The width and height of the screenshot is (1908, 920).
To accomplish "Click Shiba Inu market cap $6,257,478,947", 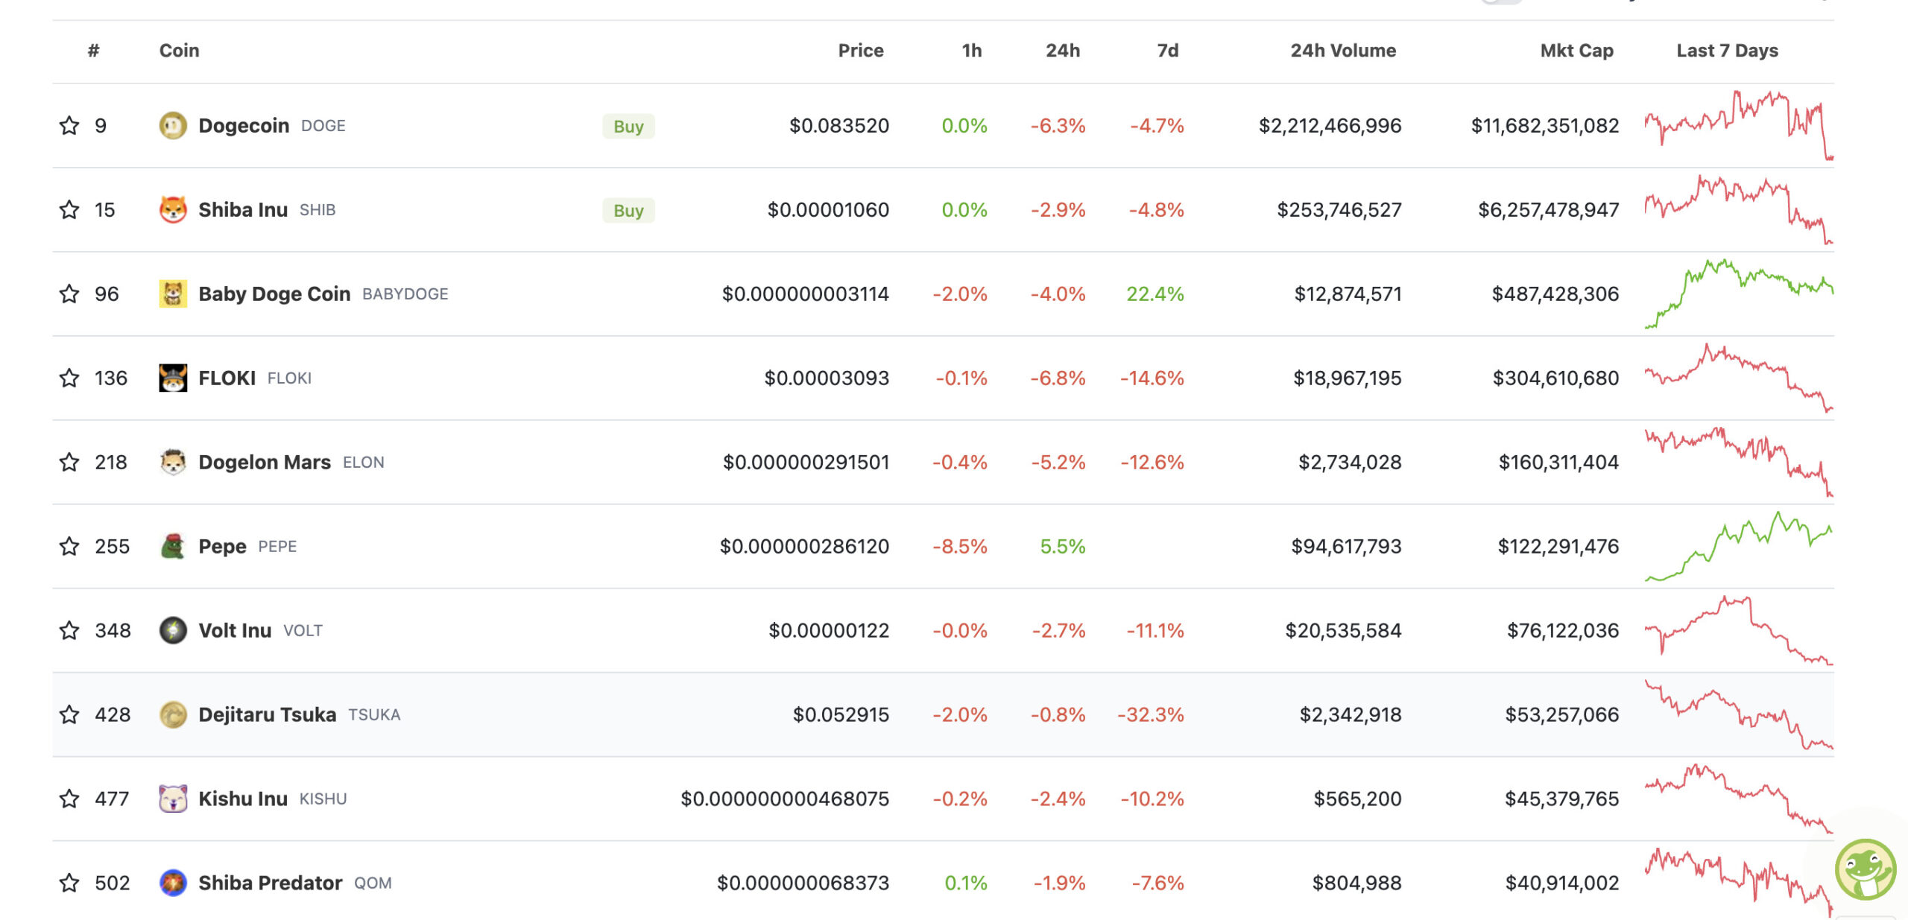I will point(1549,209).
